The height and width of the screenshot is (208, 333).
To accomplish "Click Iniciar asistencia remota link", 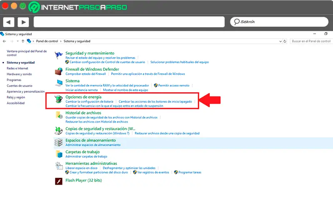I will point(82,90).
